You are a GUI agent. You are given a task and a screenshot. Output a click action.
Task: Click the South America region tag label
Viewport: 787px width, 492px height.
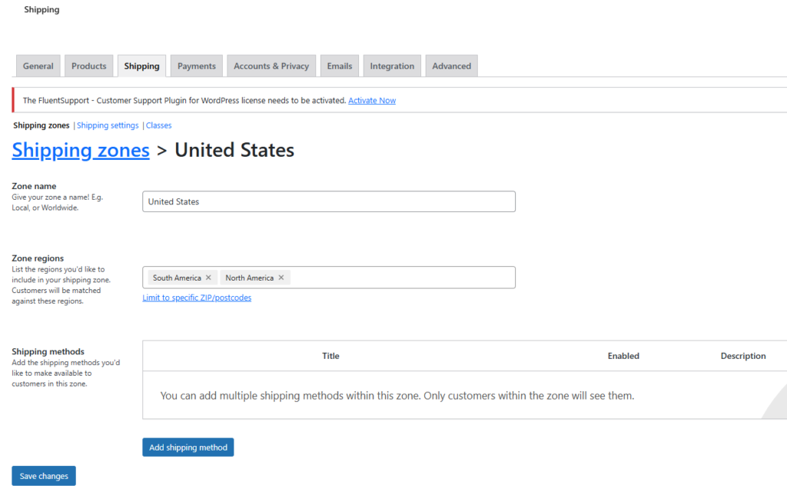pos(177,278)
